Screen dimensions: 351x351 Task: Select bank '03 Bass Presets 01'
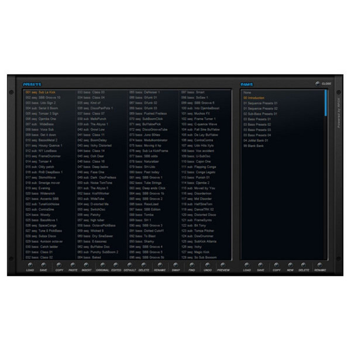[x=257, y=119]
